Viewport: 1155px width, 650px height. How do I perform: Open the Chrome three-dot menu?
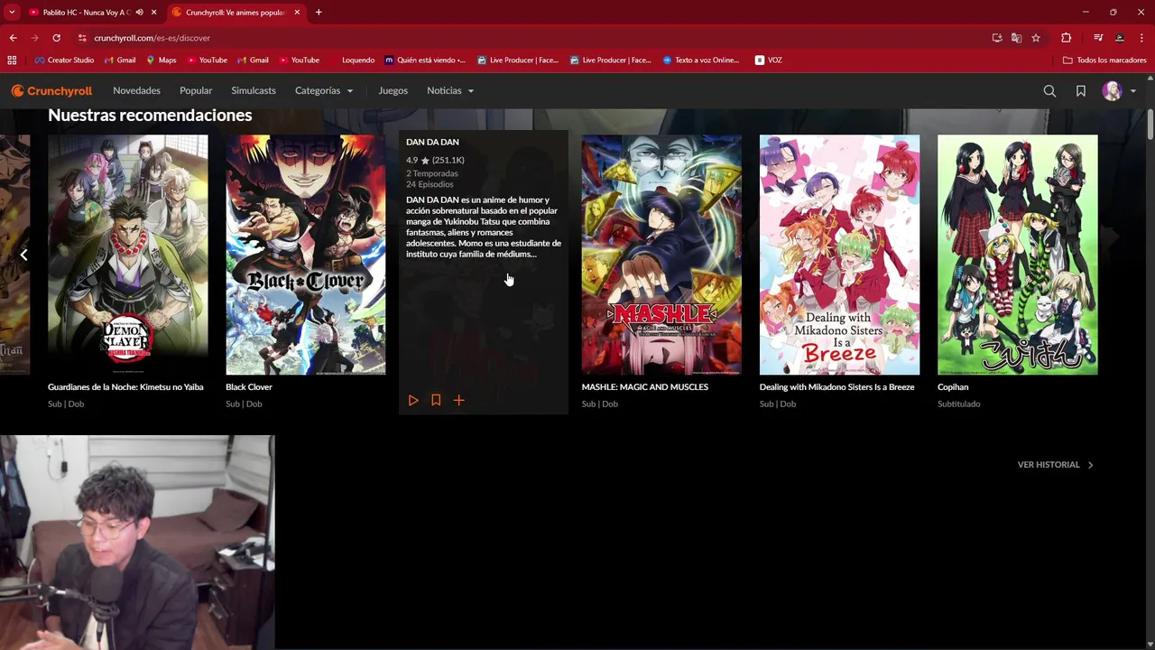pos(1142,38)
